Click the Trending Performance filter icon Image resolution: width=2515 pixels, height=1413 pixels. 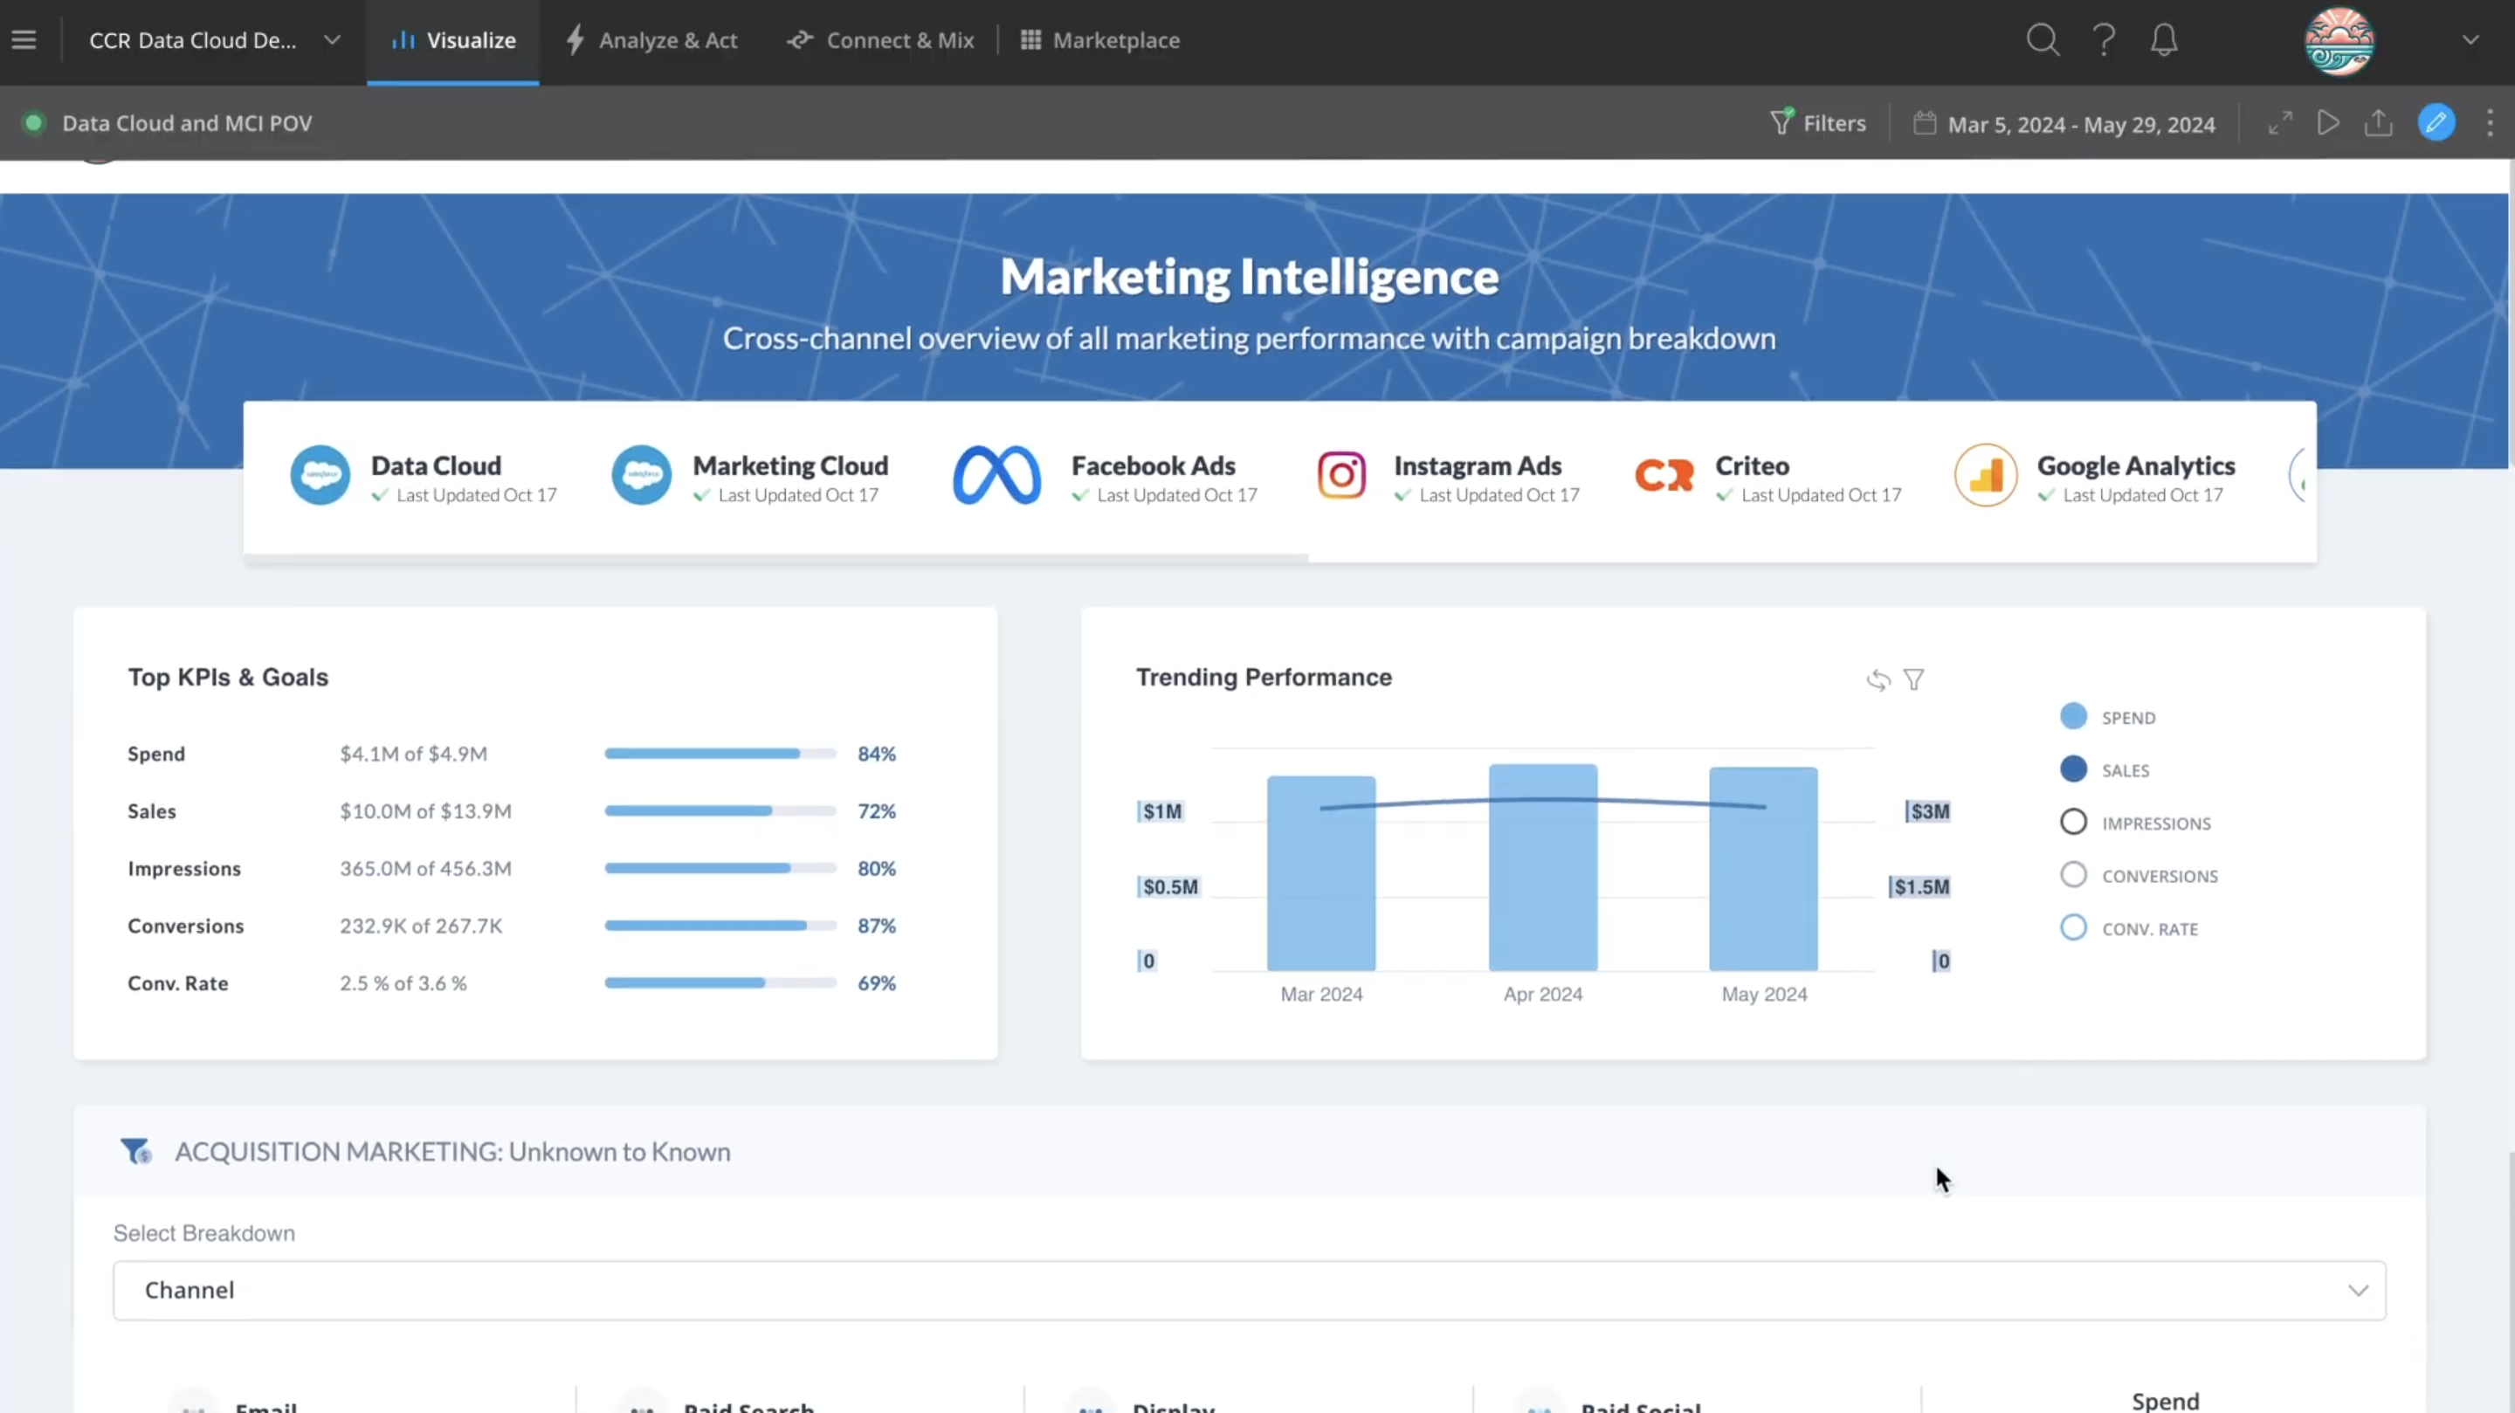(x=1913, y=679)
